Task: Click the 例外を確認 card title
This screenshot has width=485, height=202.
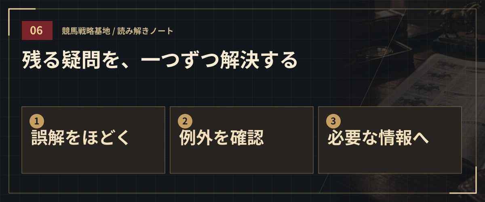Action: [221, 138]
